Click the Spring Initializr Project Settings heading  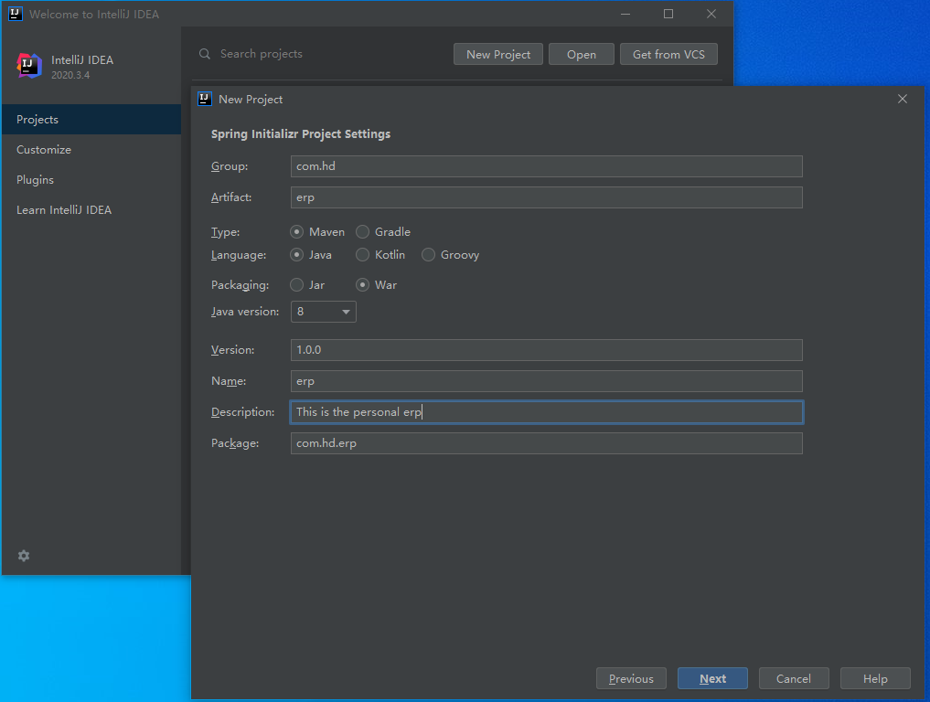pos(301,134)
